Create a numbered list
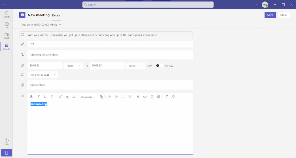Image resolution: width=296 pixels, height=158 pixels. (x=130, y=97)
